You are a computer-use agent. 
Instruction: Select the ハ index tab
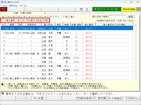click(35, 17)
